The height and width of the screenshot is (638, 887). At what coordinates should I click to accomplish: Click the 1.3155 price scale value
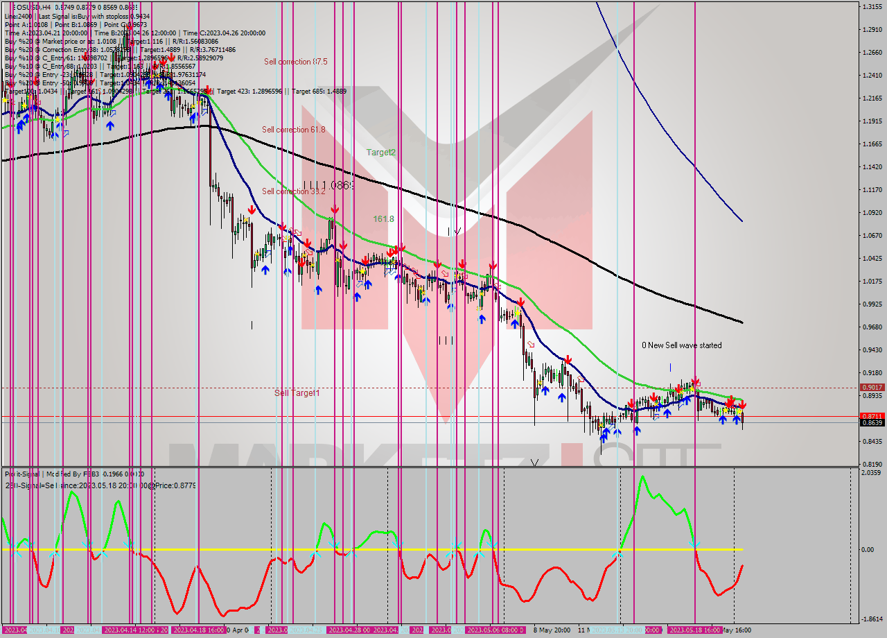pos(872,6)
